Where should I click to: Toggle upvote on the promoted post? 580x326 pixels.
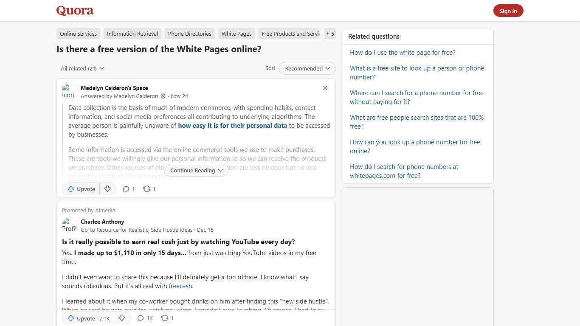tap(87, 318)
